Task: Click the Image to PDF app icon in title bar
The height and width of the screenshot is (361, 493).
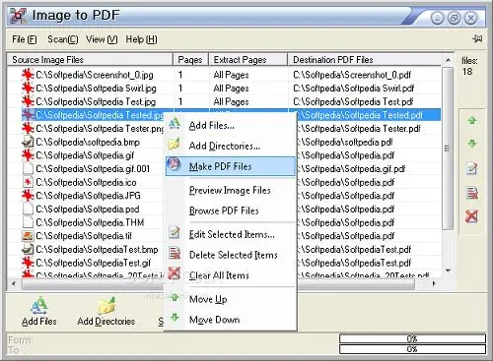Action: (18, 15)
